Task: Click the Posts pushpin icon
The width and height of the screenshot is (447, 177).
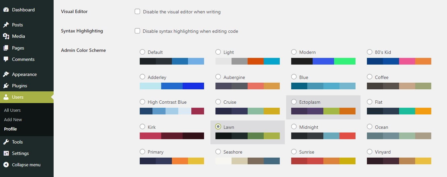Action: [6, 25]
